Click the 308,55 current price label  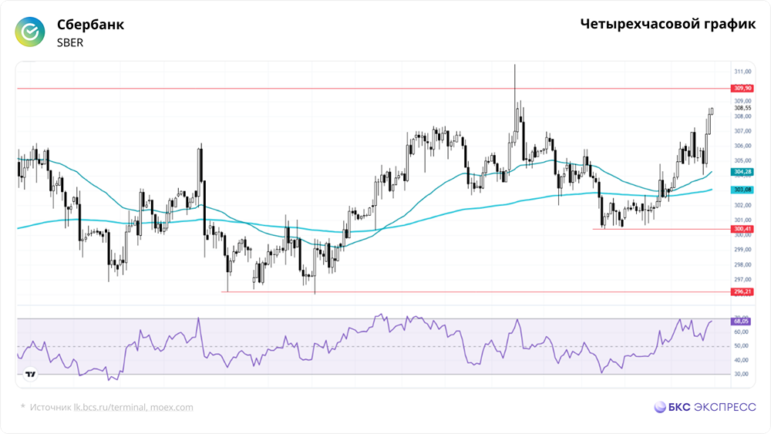click(x=742, y=108)
